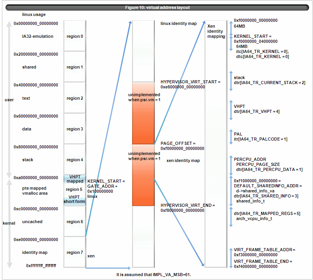The image size is (313, 280).
Task: Click the address "0xf8000000_00000000"
Action: pos(182,211)
